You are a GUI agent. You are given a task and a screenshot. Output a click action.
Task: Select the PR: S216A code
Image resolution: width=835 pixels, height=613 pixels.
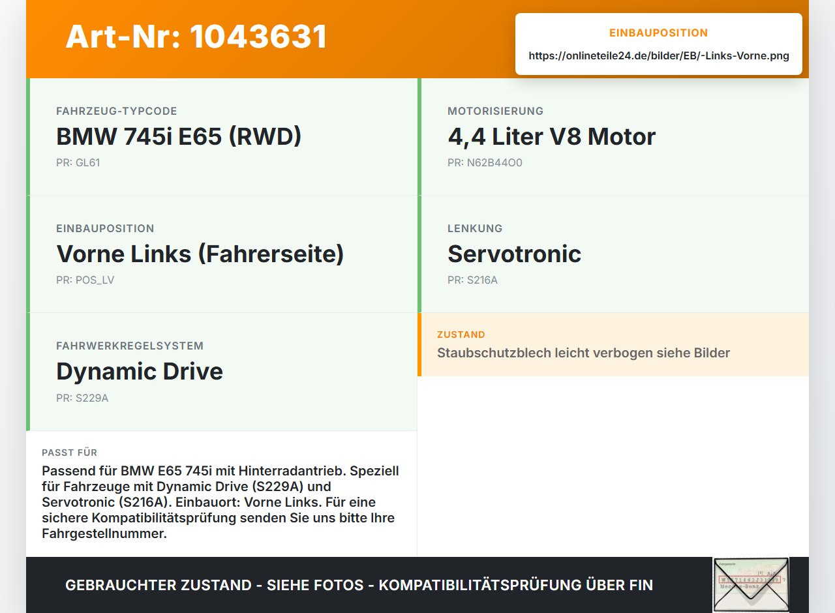pos(472,280)
